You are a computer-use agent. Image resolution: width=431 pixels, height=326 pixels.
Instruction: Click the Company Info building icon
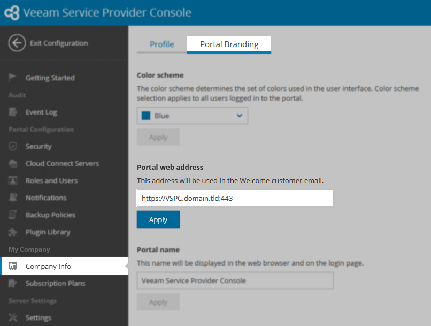point(13,266)
